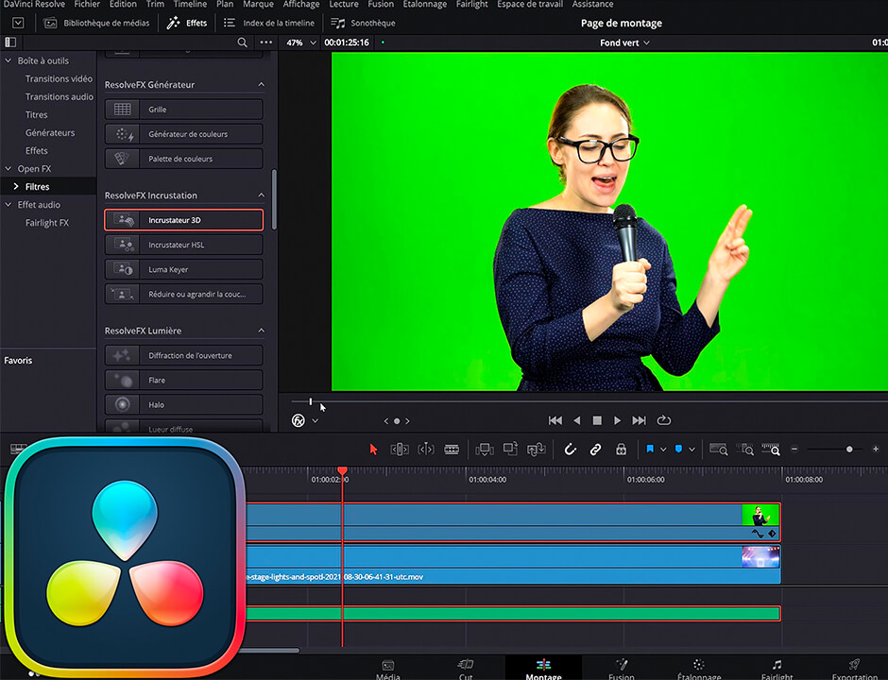The height and width of the screenshot is (680, 888).
Task: Enable loop playback icon
Action: pos(663,420)
